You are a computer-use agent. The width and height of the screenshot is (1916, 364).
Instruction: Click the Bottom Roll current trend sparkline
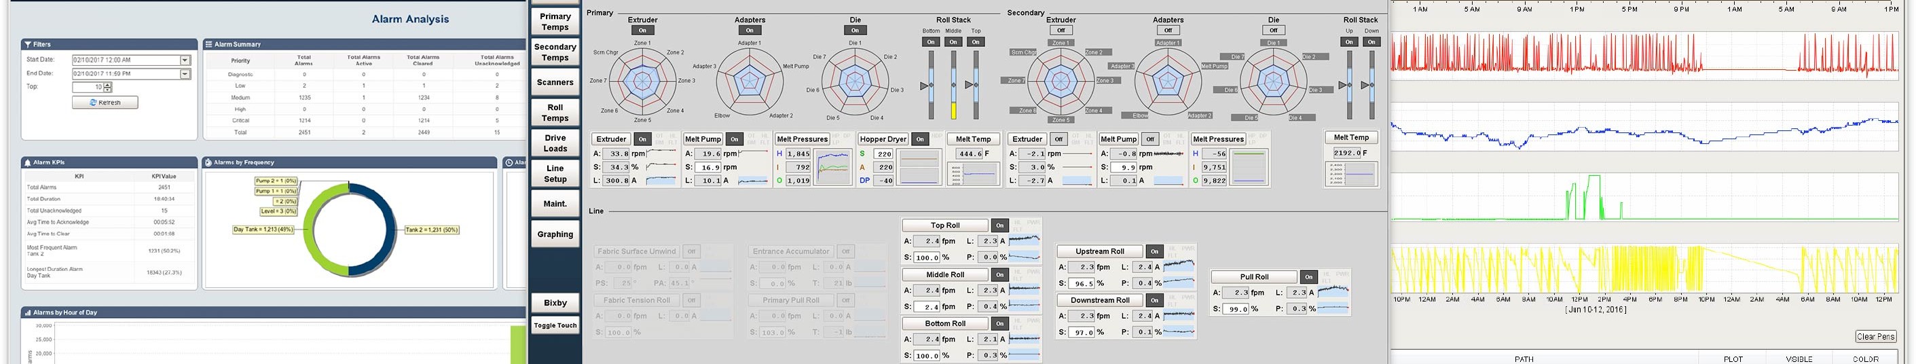pos(1025,339)
